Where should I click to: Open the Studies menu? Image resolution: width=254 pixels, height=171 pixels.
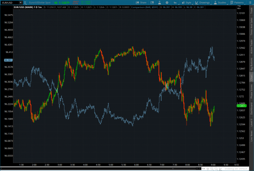point(220,2)
